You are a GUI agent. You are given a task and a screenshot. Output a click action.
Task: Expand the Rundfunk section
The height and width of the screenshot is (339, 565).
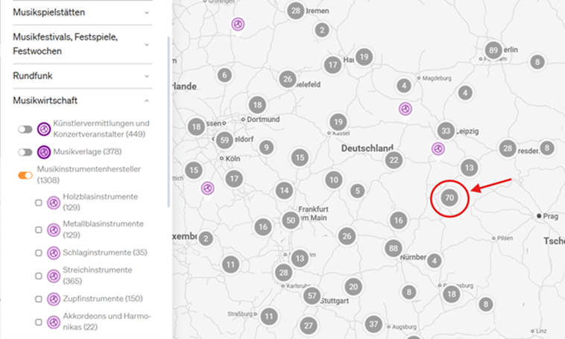click(x=147, y=76)
